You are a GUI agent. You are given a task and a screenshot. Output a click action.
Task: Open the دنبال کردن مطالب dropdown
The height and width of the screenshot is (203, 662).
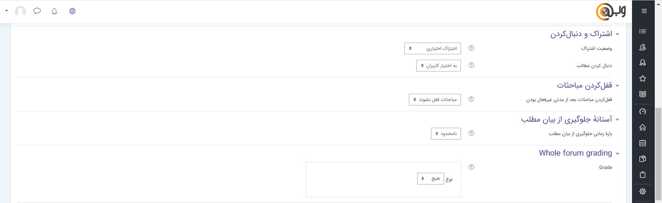(x=438, y=66)
